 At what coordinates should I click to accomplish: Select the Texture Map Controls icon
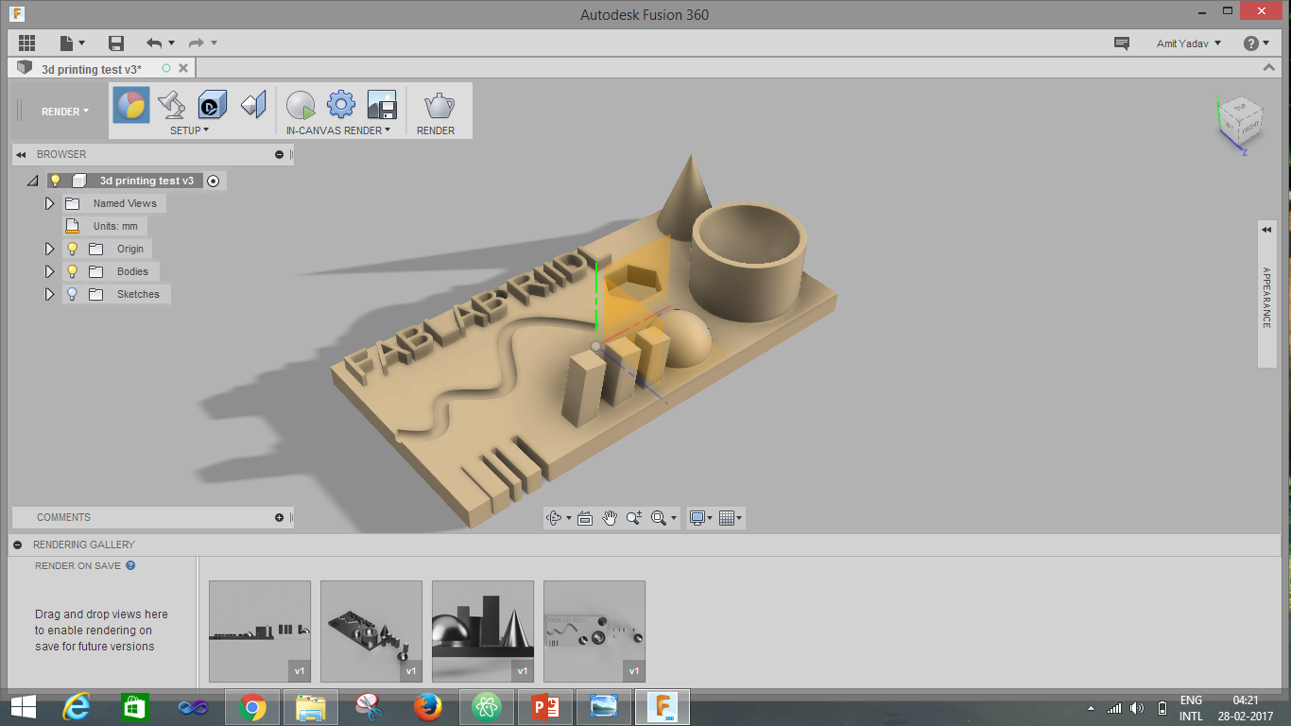click(x=253, y=104)
